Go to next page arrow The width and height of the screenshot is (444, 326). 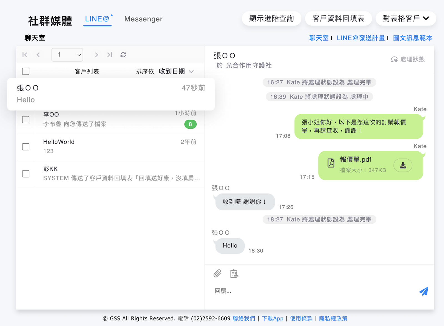(96, 55)
